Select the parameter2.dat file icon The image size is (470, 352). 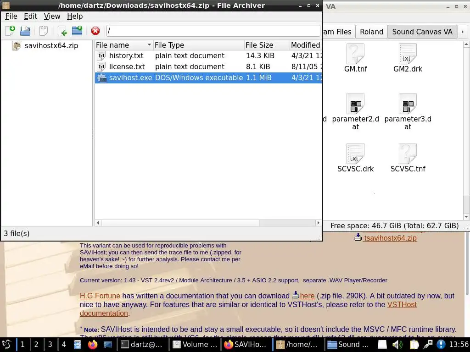tap(355, 104)
